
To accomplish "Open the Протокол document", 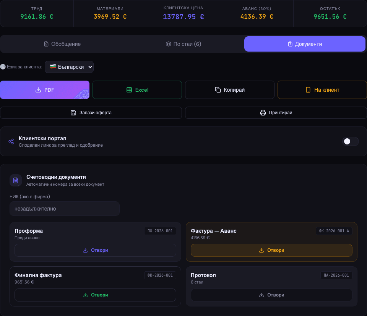I will coord(271,295).
